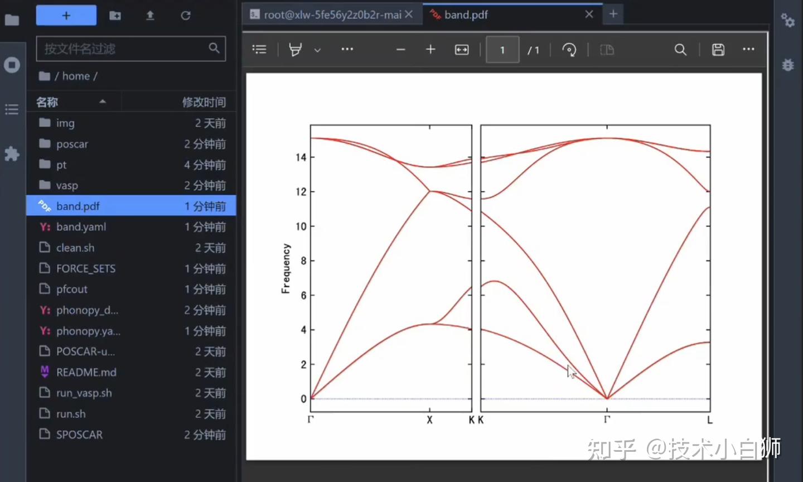Open search within the PDF
803x482 pixels.
click(680, 49)
